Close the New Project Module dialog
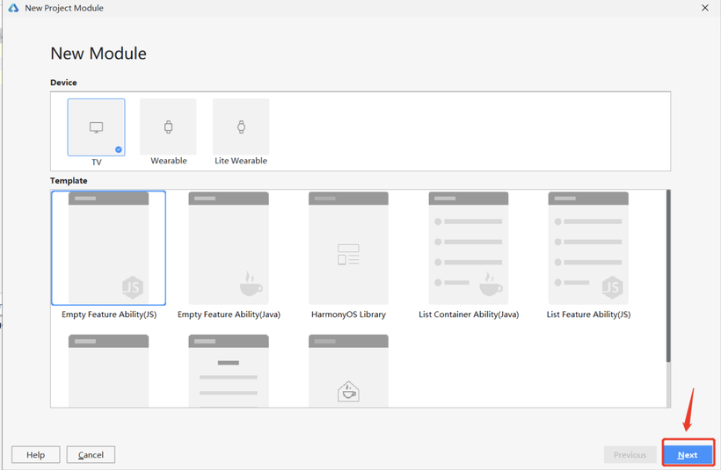The width and height of the screenshot is (721, 470). coord(705,8)
